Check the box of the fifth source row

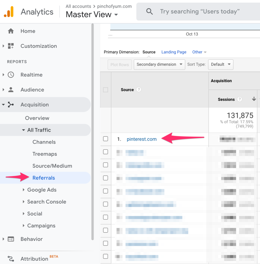105,191
